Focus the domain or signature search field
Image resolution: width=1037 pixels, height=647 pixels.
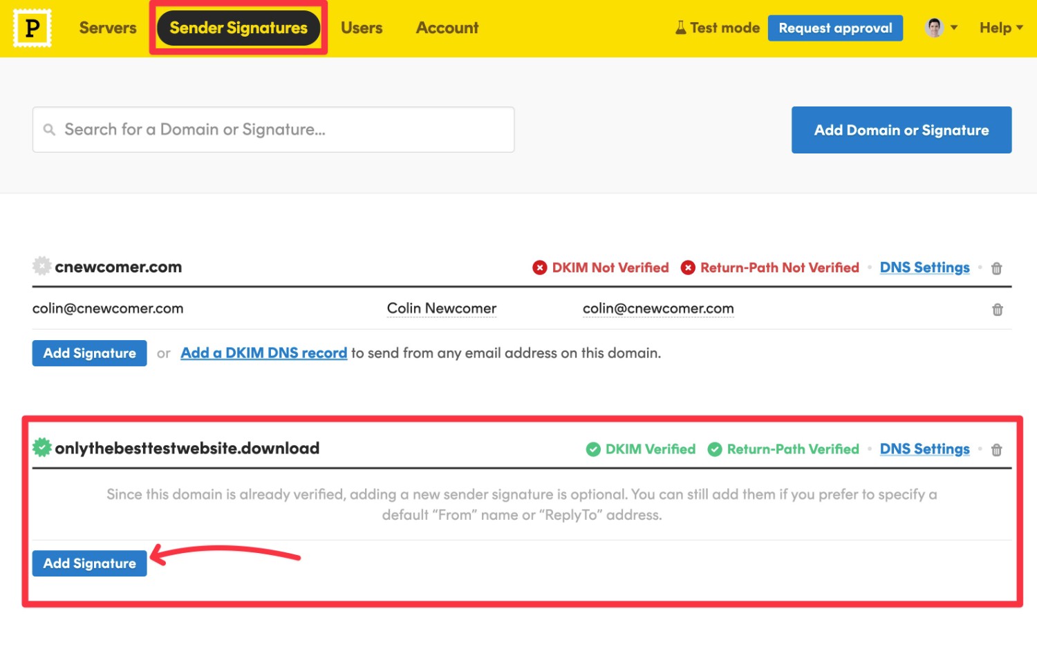273,129
